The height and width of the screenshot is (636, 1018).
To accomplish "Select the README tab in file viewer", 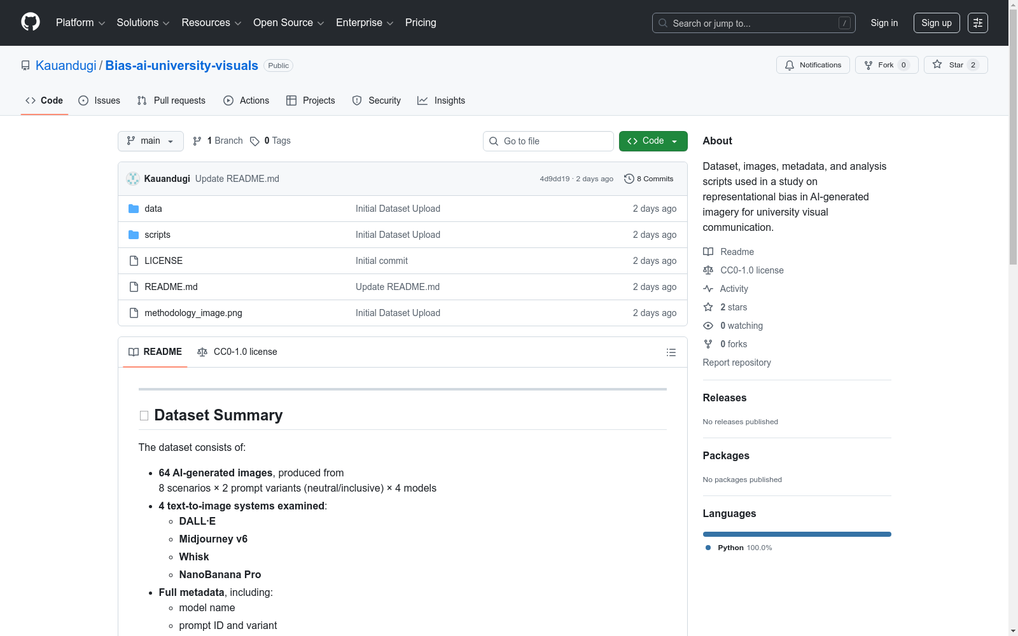I will (155, 352).
